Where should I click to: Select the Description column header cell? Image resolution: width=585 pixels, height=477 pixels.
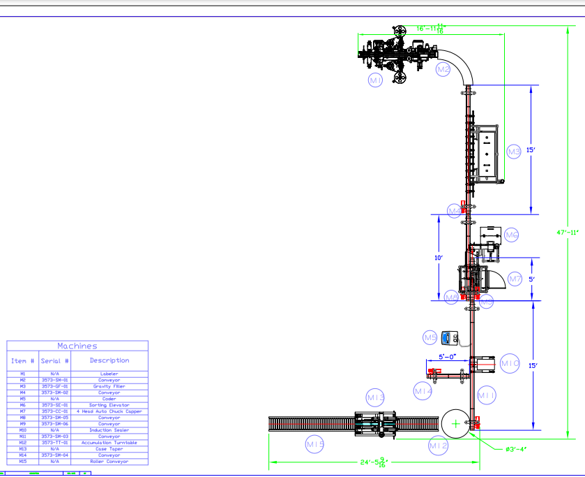tap(109, 360)
